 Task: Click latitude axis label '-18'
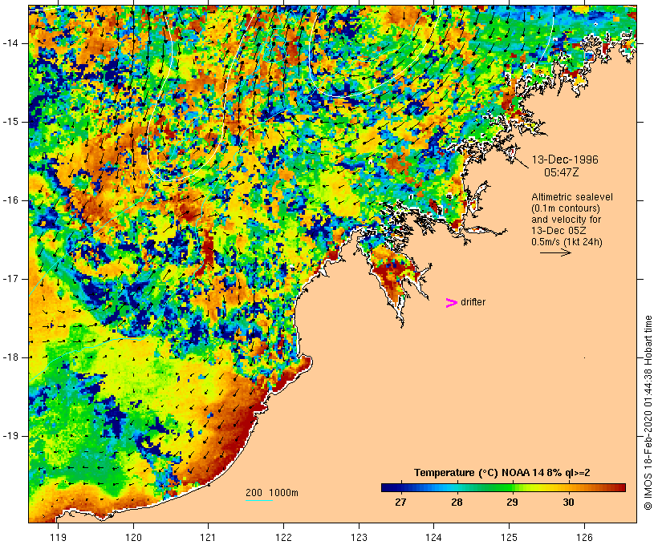[x=10, y=357]
